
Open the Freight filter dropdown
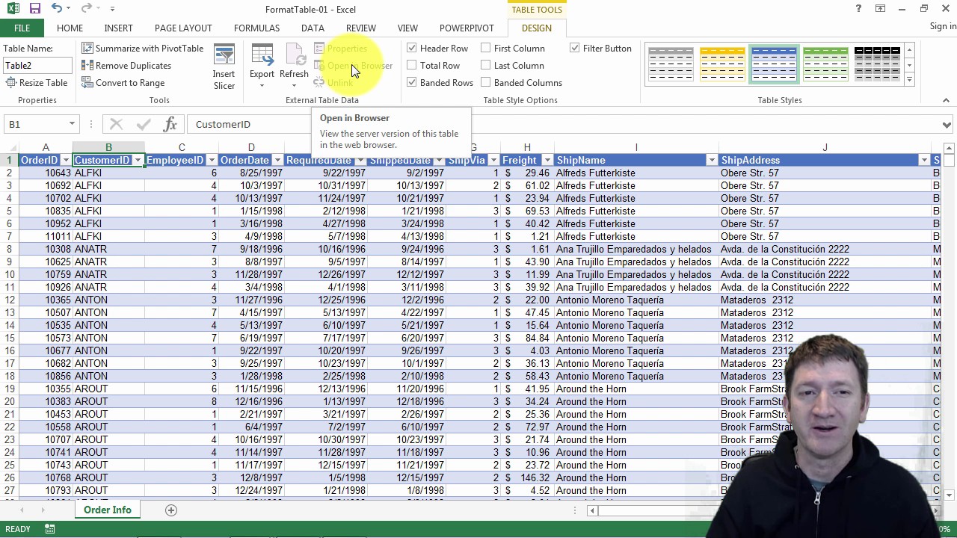coord(547,160)
